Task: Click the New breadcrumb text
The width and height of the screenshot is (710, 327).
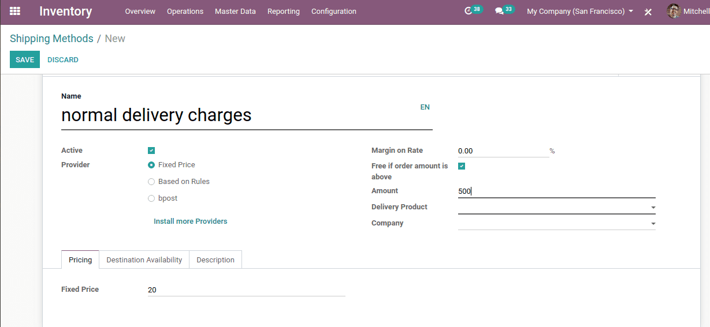Action: pyautogui.click(x=115, y=39)
